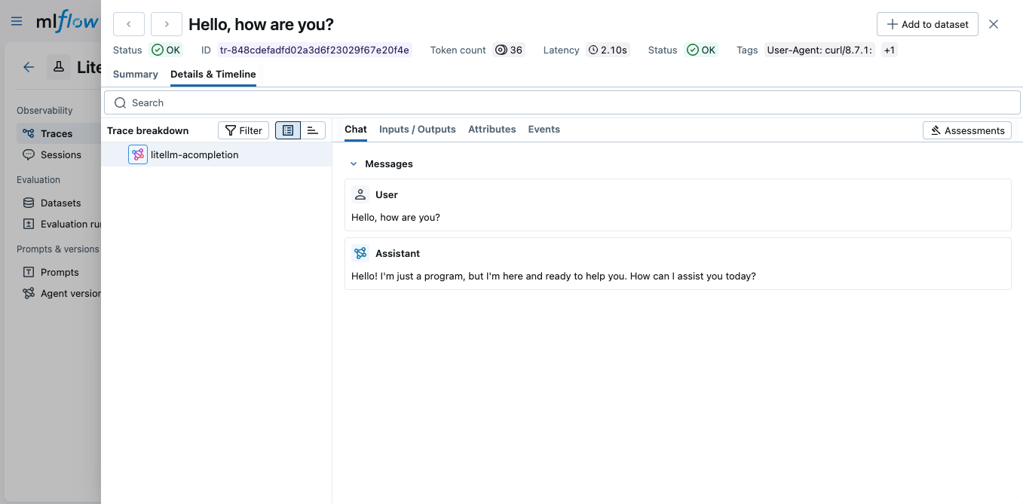Open the Filter options in Trace breakdown
Image resolution: width=1023 pixels, height=504 pixels.
coord(243,130)
